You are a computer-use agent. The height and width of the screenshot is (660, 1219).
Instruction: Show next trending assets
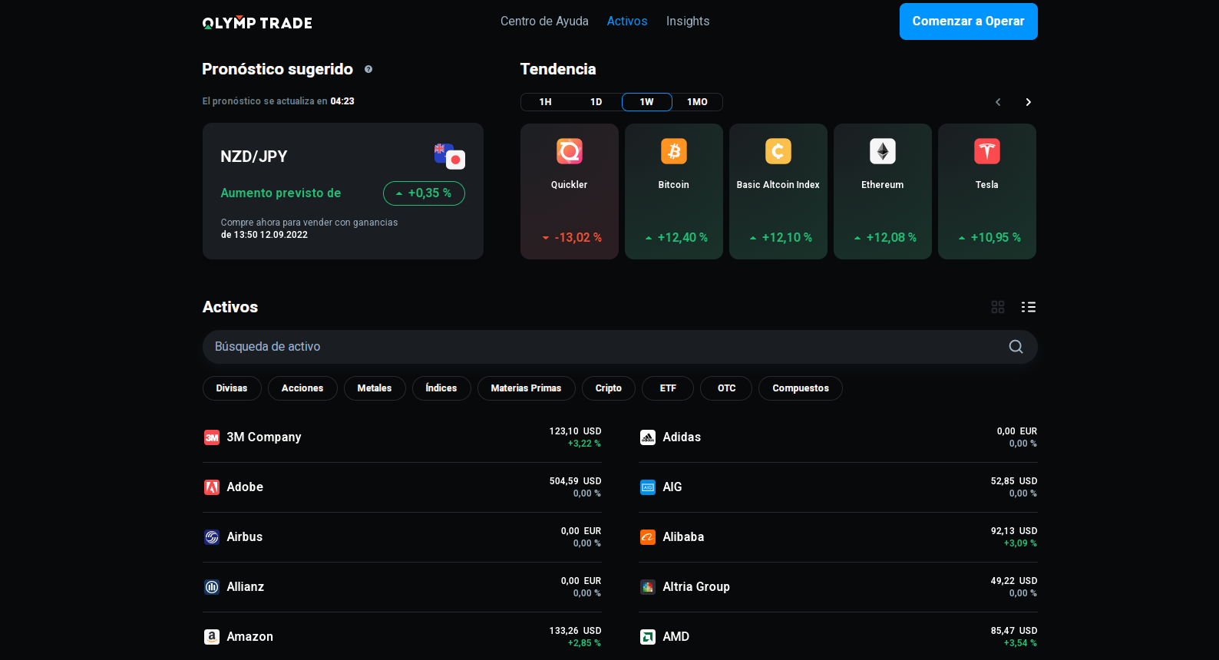(1029, 102)
